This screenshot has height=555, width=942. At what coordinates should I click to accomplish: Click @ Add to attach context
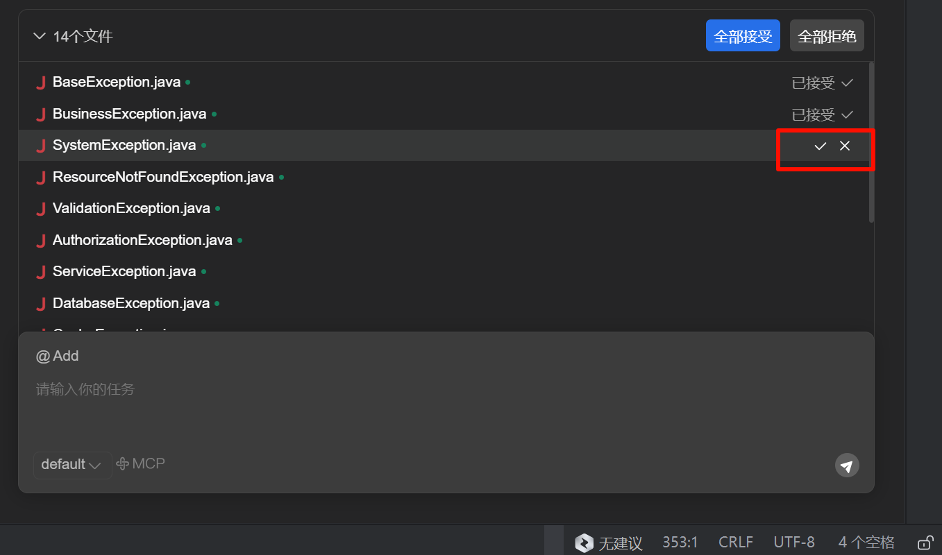58,356
